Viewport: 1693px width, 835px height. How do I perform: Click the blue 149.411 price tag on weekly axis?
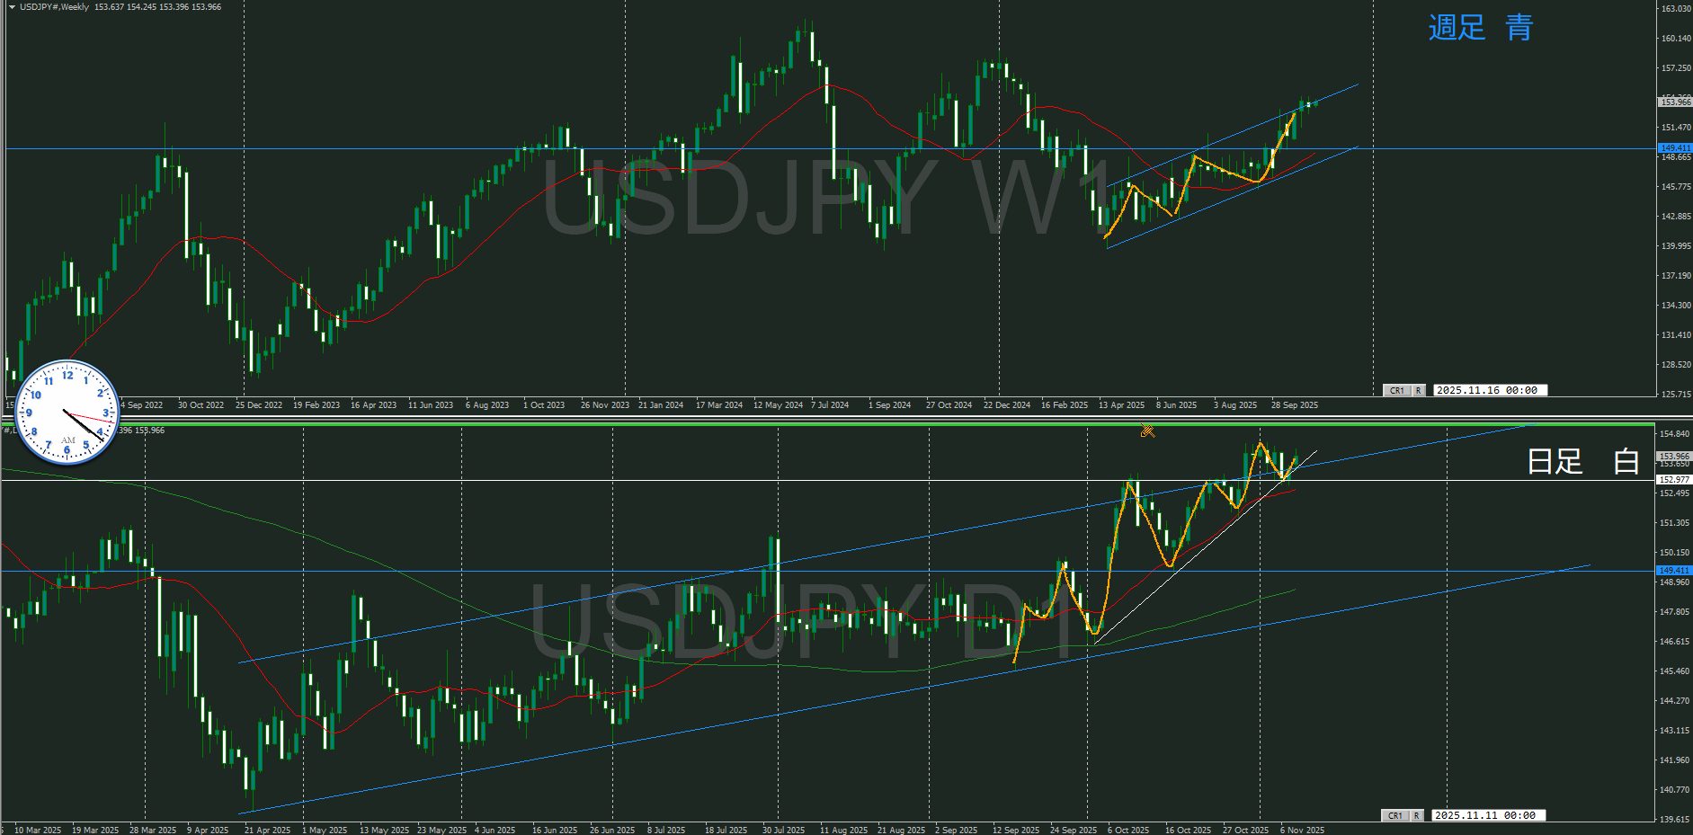tap(1674, 147)
